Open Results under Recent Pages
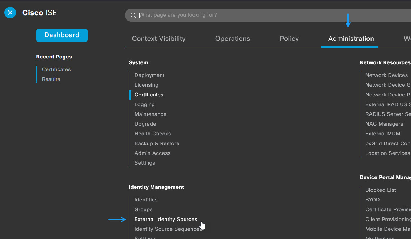This screenshot has width=411, height=239. (51, 79)
